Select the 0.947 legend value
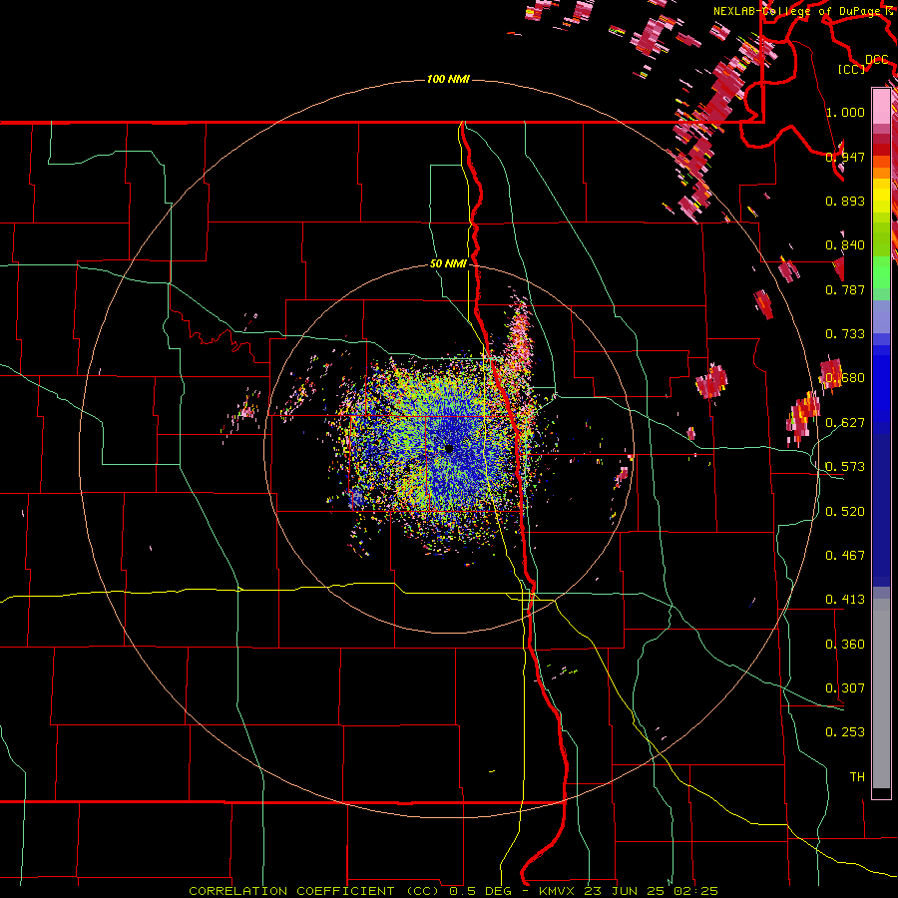Viewport: 898px width, 898px height. click(845, 157)
